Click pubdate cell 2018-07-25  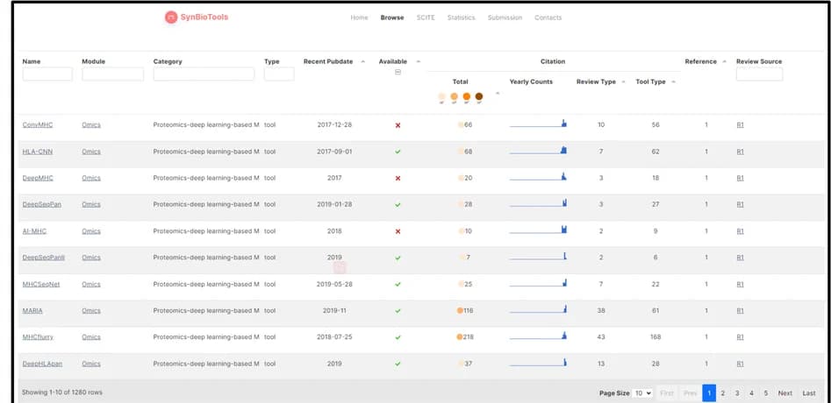334,337
